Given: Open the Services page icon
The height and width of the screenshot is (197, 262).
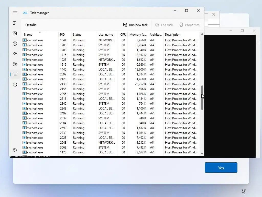Looking at the screenshot, I should point(15,85).
